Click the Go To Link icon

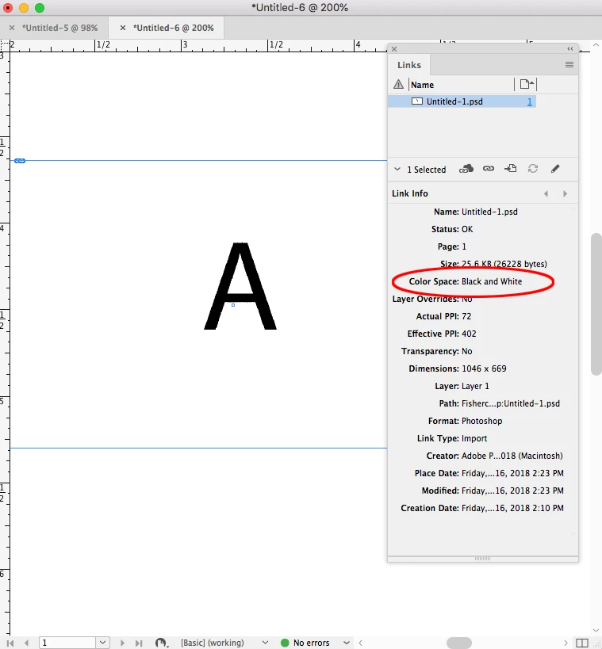click(x=511, y=168)
